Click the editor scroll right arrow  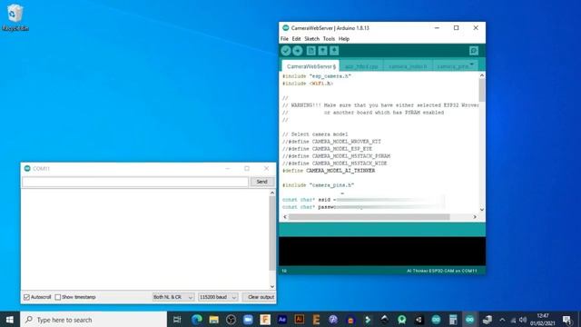pos(475,217)
